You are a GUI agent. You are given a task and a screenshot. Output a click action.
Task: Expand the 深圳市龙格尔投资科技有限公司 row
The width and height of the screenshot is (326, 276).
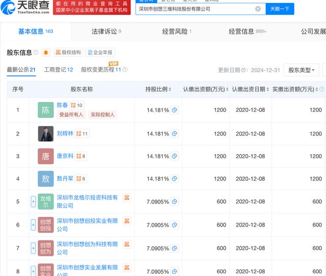click(34, 202)
